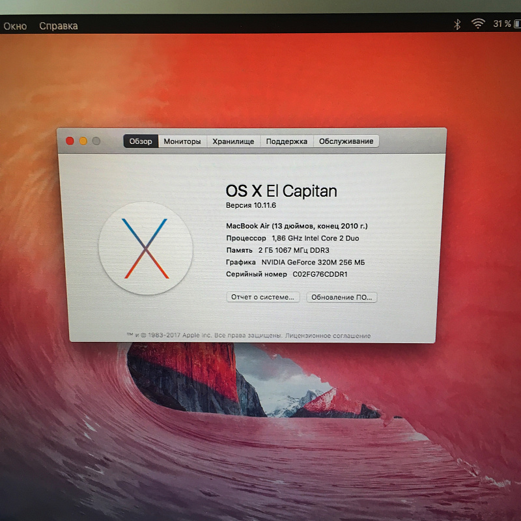Open the Wi-Fi menu icon
Image resolution: width=521 pixels, height=521 pixels.
(478, 23)
